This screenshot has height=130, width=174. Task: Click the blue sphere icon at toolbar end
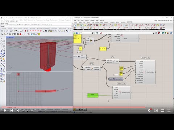tap(171, 33)
